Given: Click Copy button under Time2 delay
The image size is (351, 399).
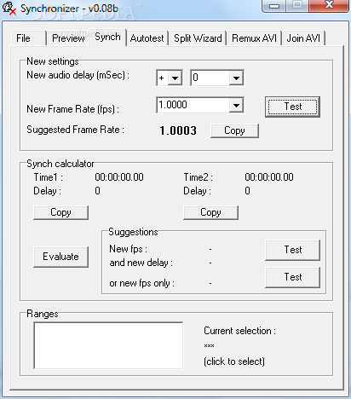Looking at the screenshot, I should [210, 212].
